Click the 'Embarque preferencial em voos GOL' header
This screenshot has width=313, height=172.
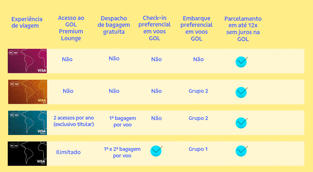coord(196,28)
